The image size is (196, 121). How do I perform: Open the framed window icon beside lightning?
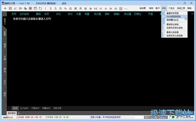coord(30,9)
